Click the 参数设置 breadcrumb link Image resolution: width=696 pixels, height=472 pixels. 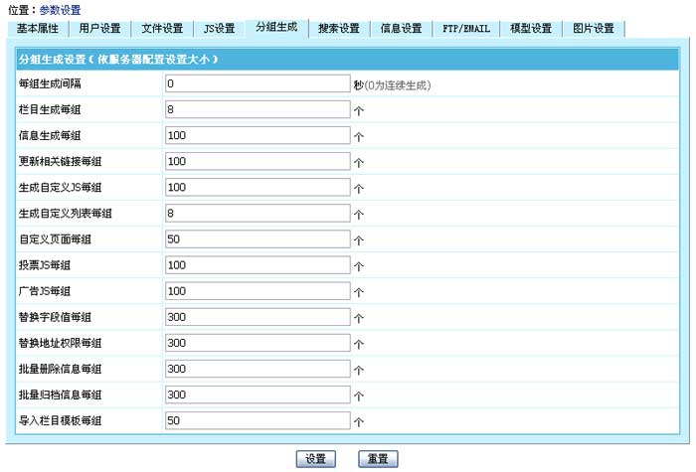coord(60,10)
